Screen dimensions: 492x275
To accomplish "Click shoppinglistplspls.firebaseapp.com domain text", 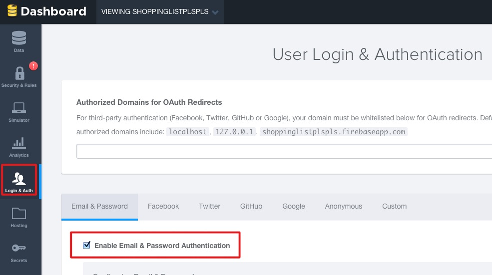I will (334, 132).
